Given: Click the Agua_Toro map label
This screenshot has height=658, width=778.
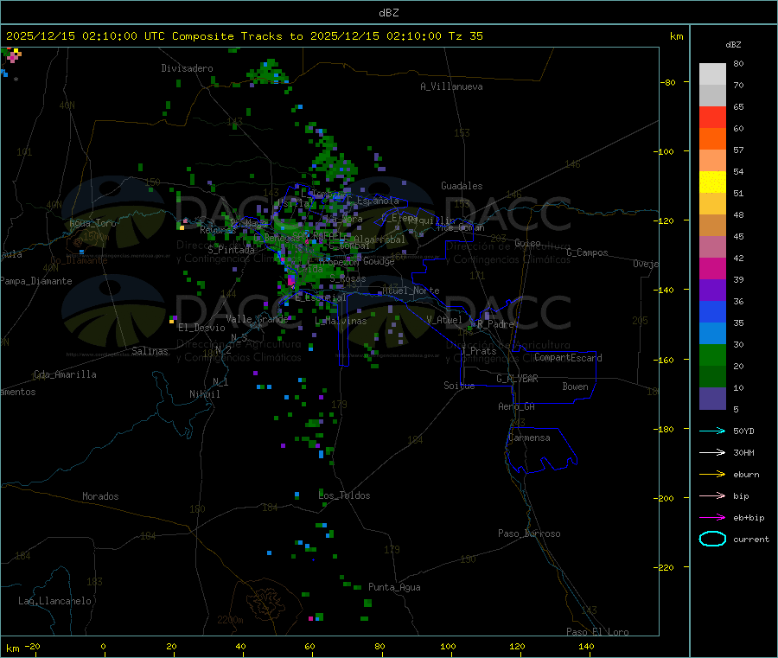Looking at the screenshot, I should point(92,223).
